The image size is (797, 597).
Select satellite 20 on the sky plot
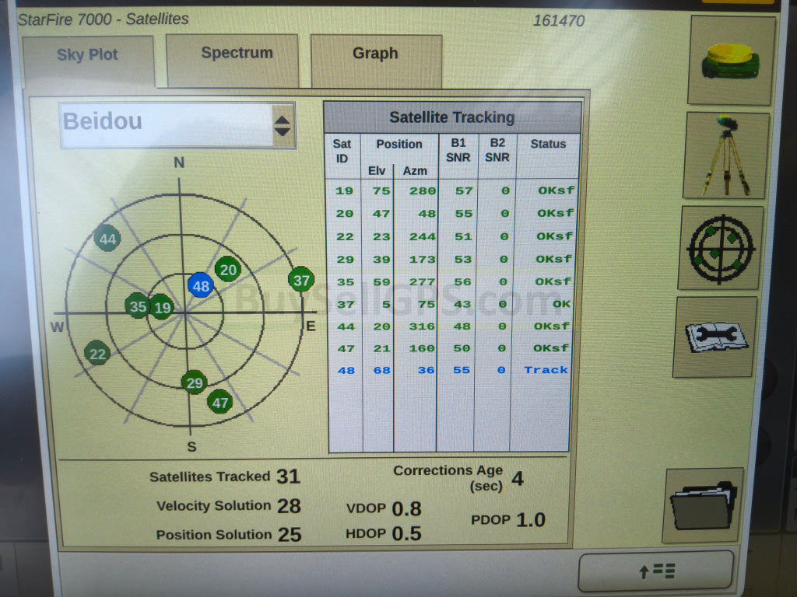click(x=228, y=270)
